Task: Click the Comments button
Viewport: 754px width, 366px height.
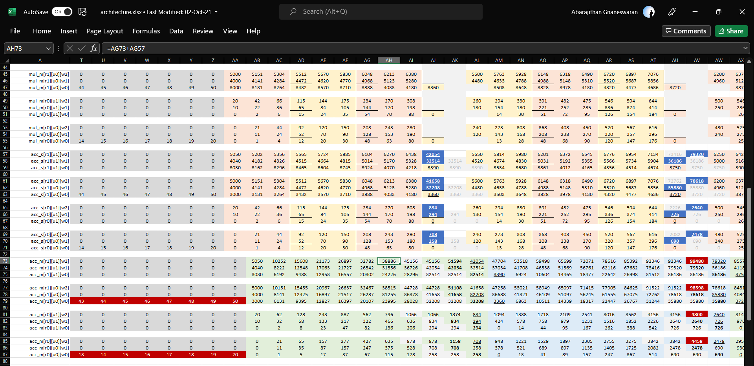Action: pos(686,31)
